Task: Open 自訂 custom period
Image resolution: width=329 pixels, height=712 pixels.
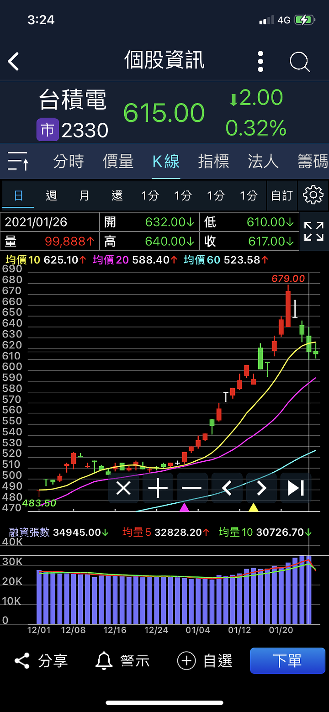Action: (282, 196)
